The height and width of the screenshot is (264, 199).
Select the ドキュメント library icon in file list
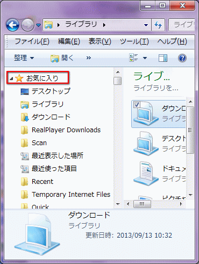pos(146,174)
